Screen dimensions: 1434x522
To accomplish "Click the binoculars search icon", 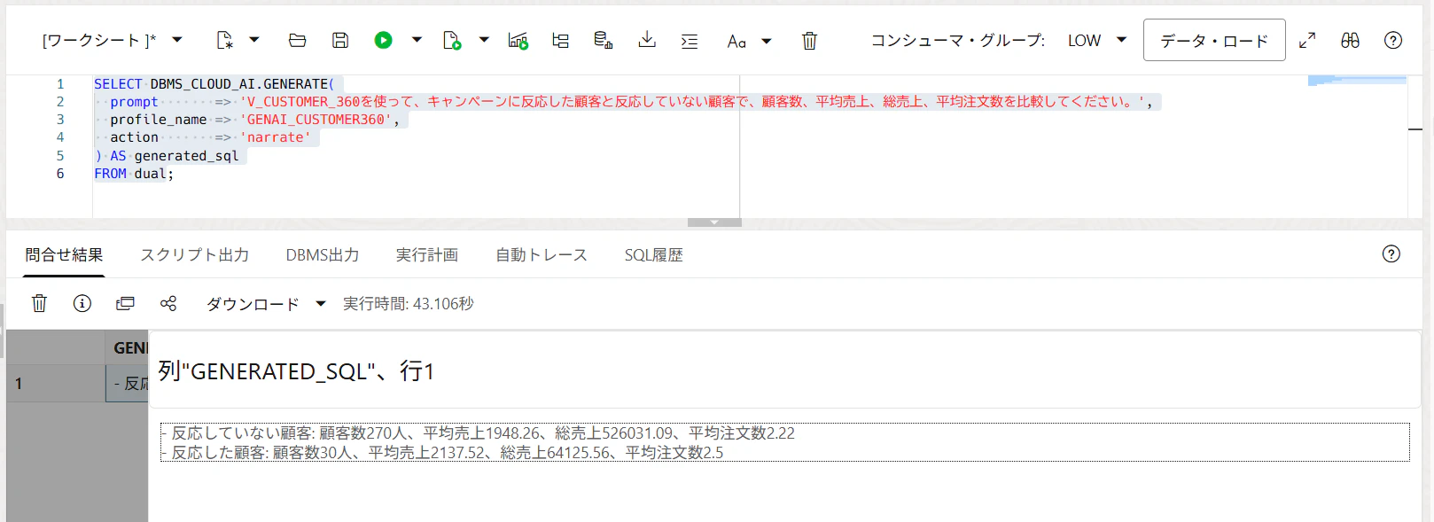I will (1350, 40).
